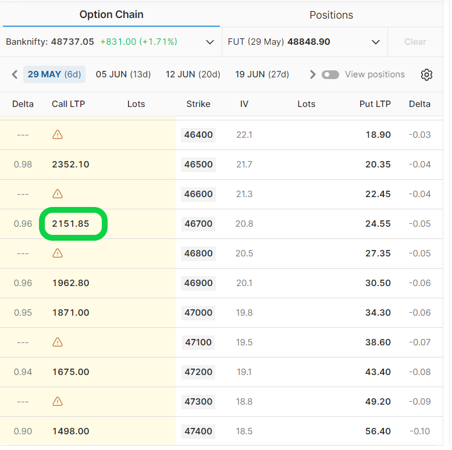Click the warning icon in the 47300 row
The image size is (452, 450).
point(58,402)
